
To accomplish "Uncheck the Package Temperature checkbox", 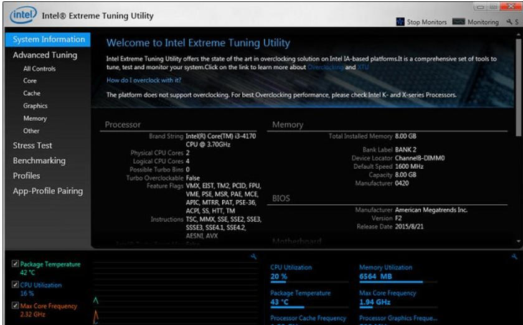I will click(x=16, y=264).
